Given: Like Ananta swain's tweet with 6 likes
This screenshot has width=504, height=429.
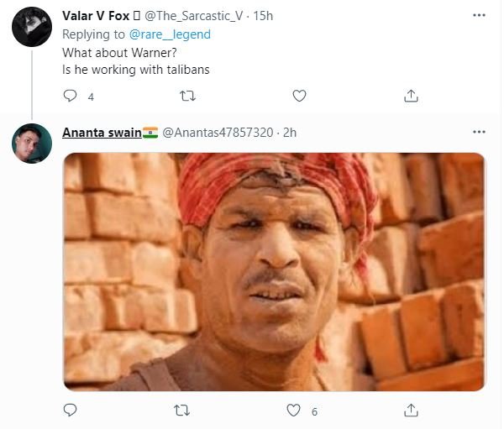Looking at the screenshot, I should click(x=294, y=411).
